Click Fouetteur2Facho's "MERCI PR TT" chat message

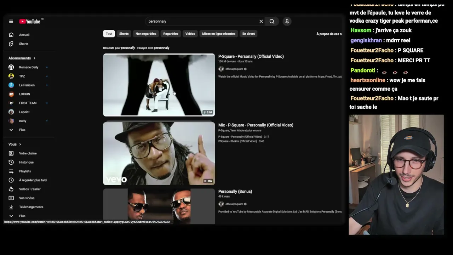coord(414,60)
